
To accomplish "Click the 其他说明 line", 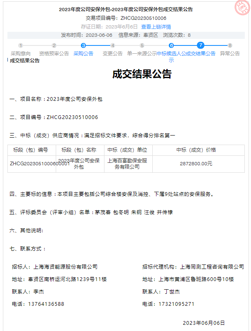I will [26, 230].
